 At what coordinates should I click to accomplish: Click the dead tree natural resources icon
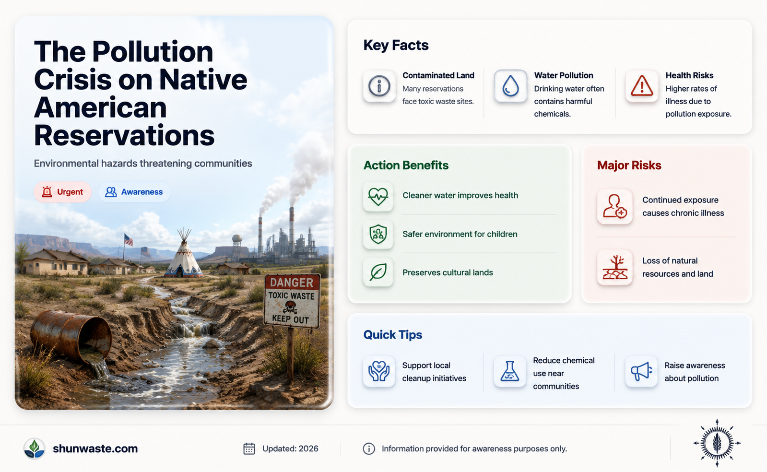coord(614,267)
